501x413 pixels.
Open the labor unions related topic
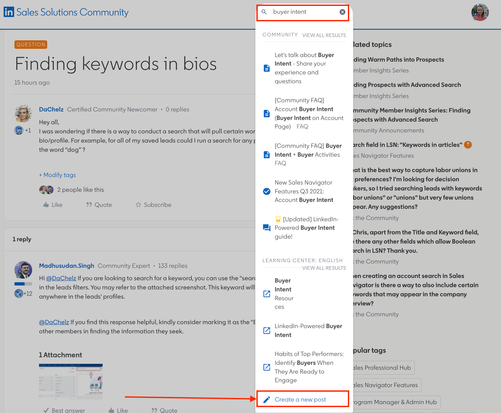(417, 188)
